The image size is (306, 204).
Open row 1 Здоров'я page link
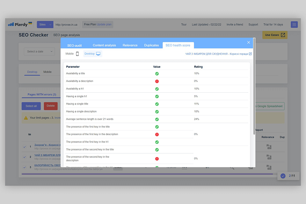point(47,145)
